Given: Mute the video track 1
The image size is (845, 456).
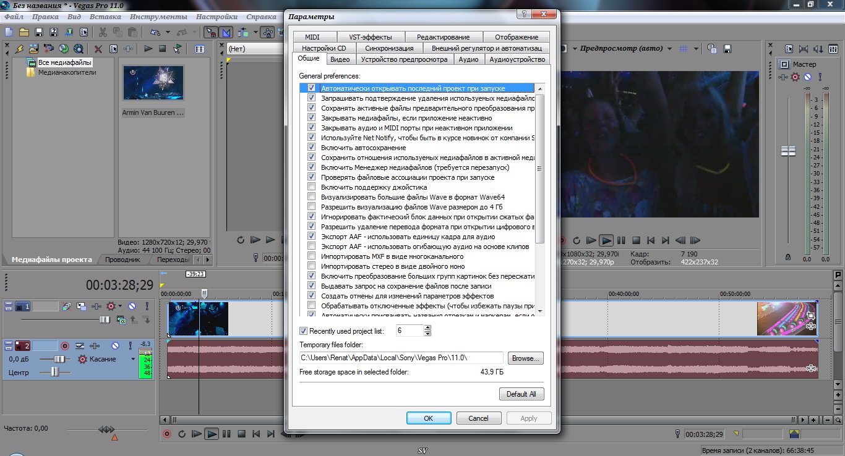Looking at the screenshot, I should coord(132,306).
